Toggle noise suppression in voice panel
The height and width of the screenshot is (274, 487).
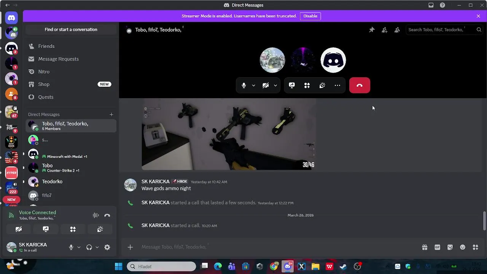point(96,215)
